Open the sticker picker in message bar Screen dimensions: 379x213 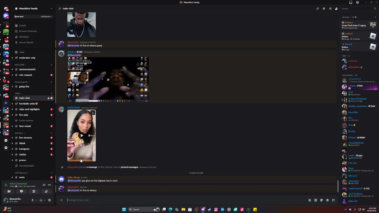(x=322, y=200)
